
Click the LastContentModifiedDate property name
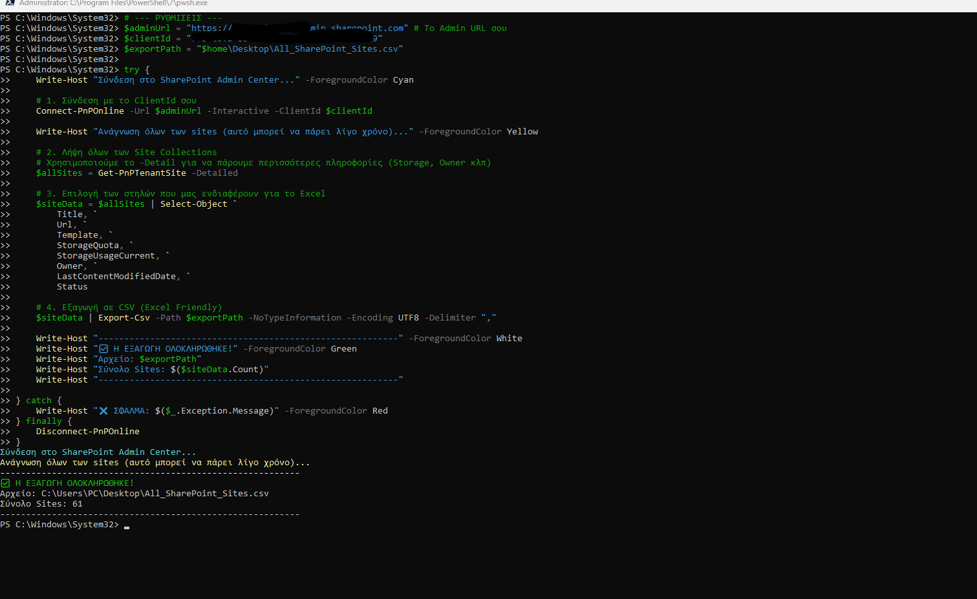coord(116,277)
